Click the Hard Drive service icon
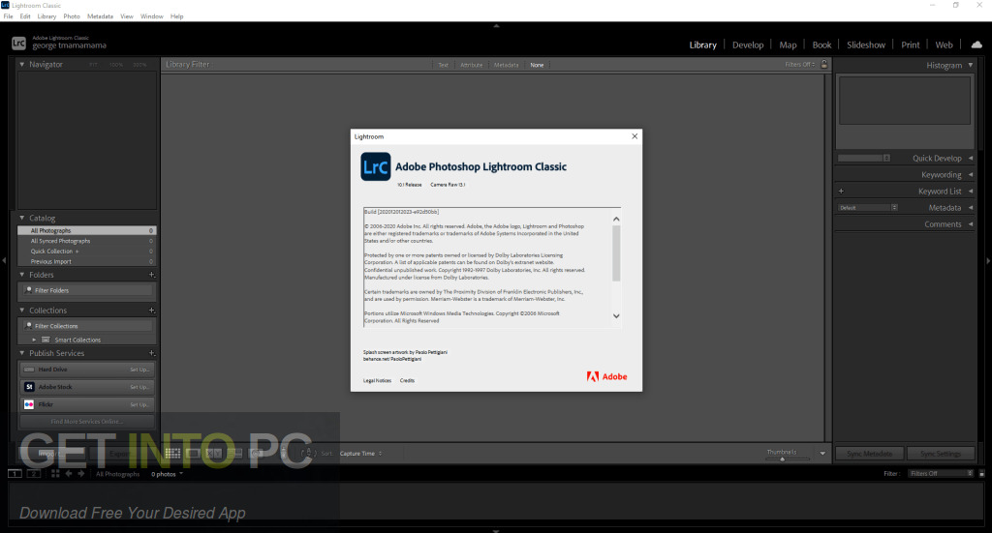Screen dimensions: 992x533 coord(29,370)
